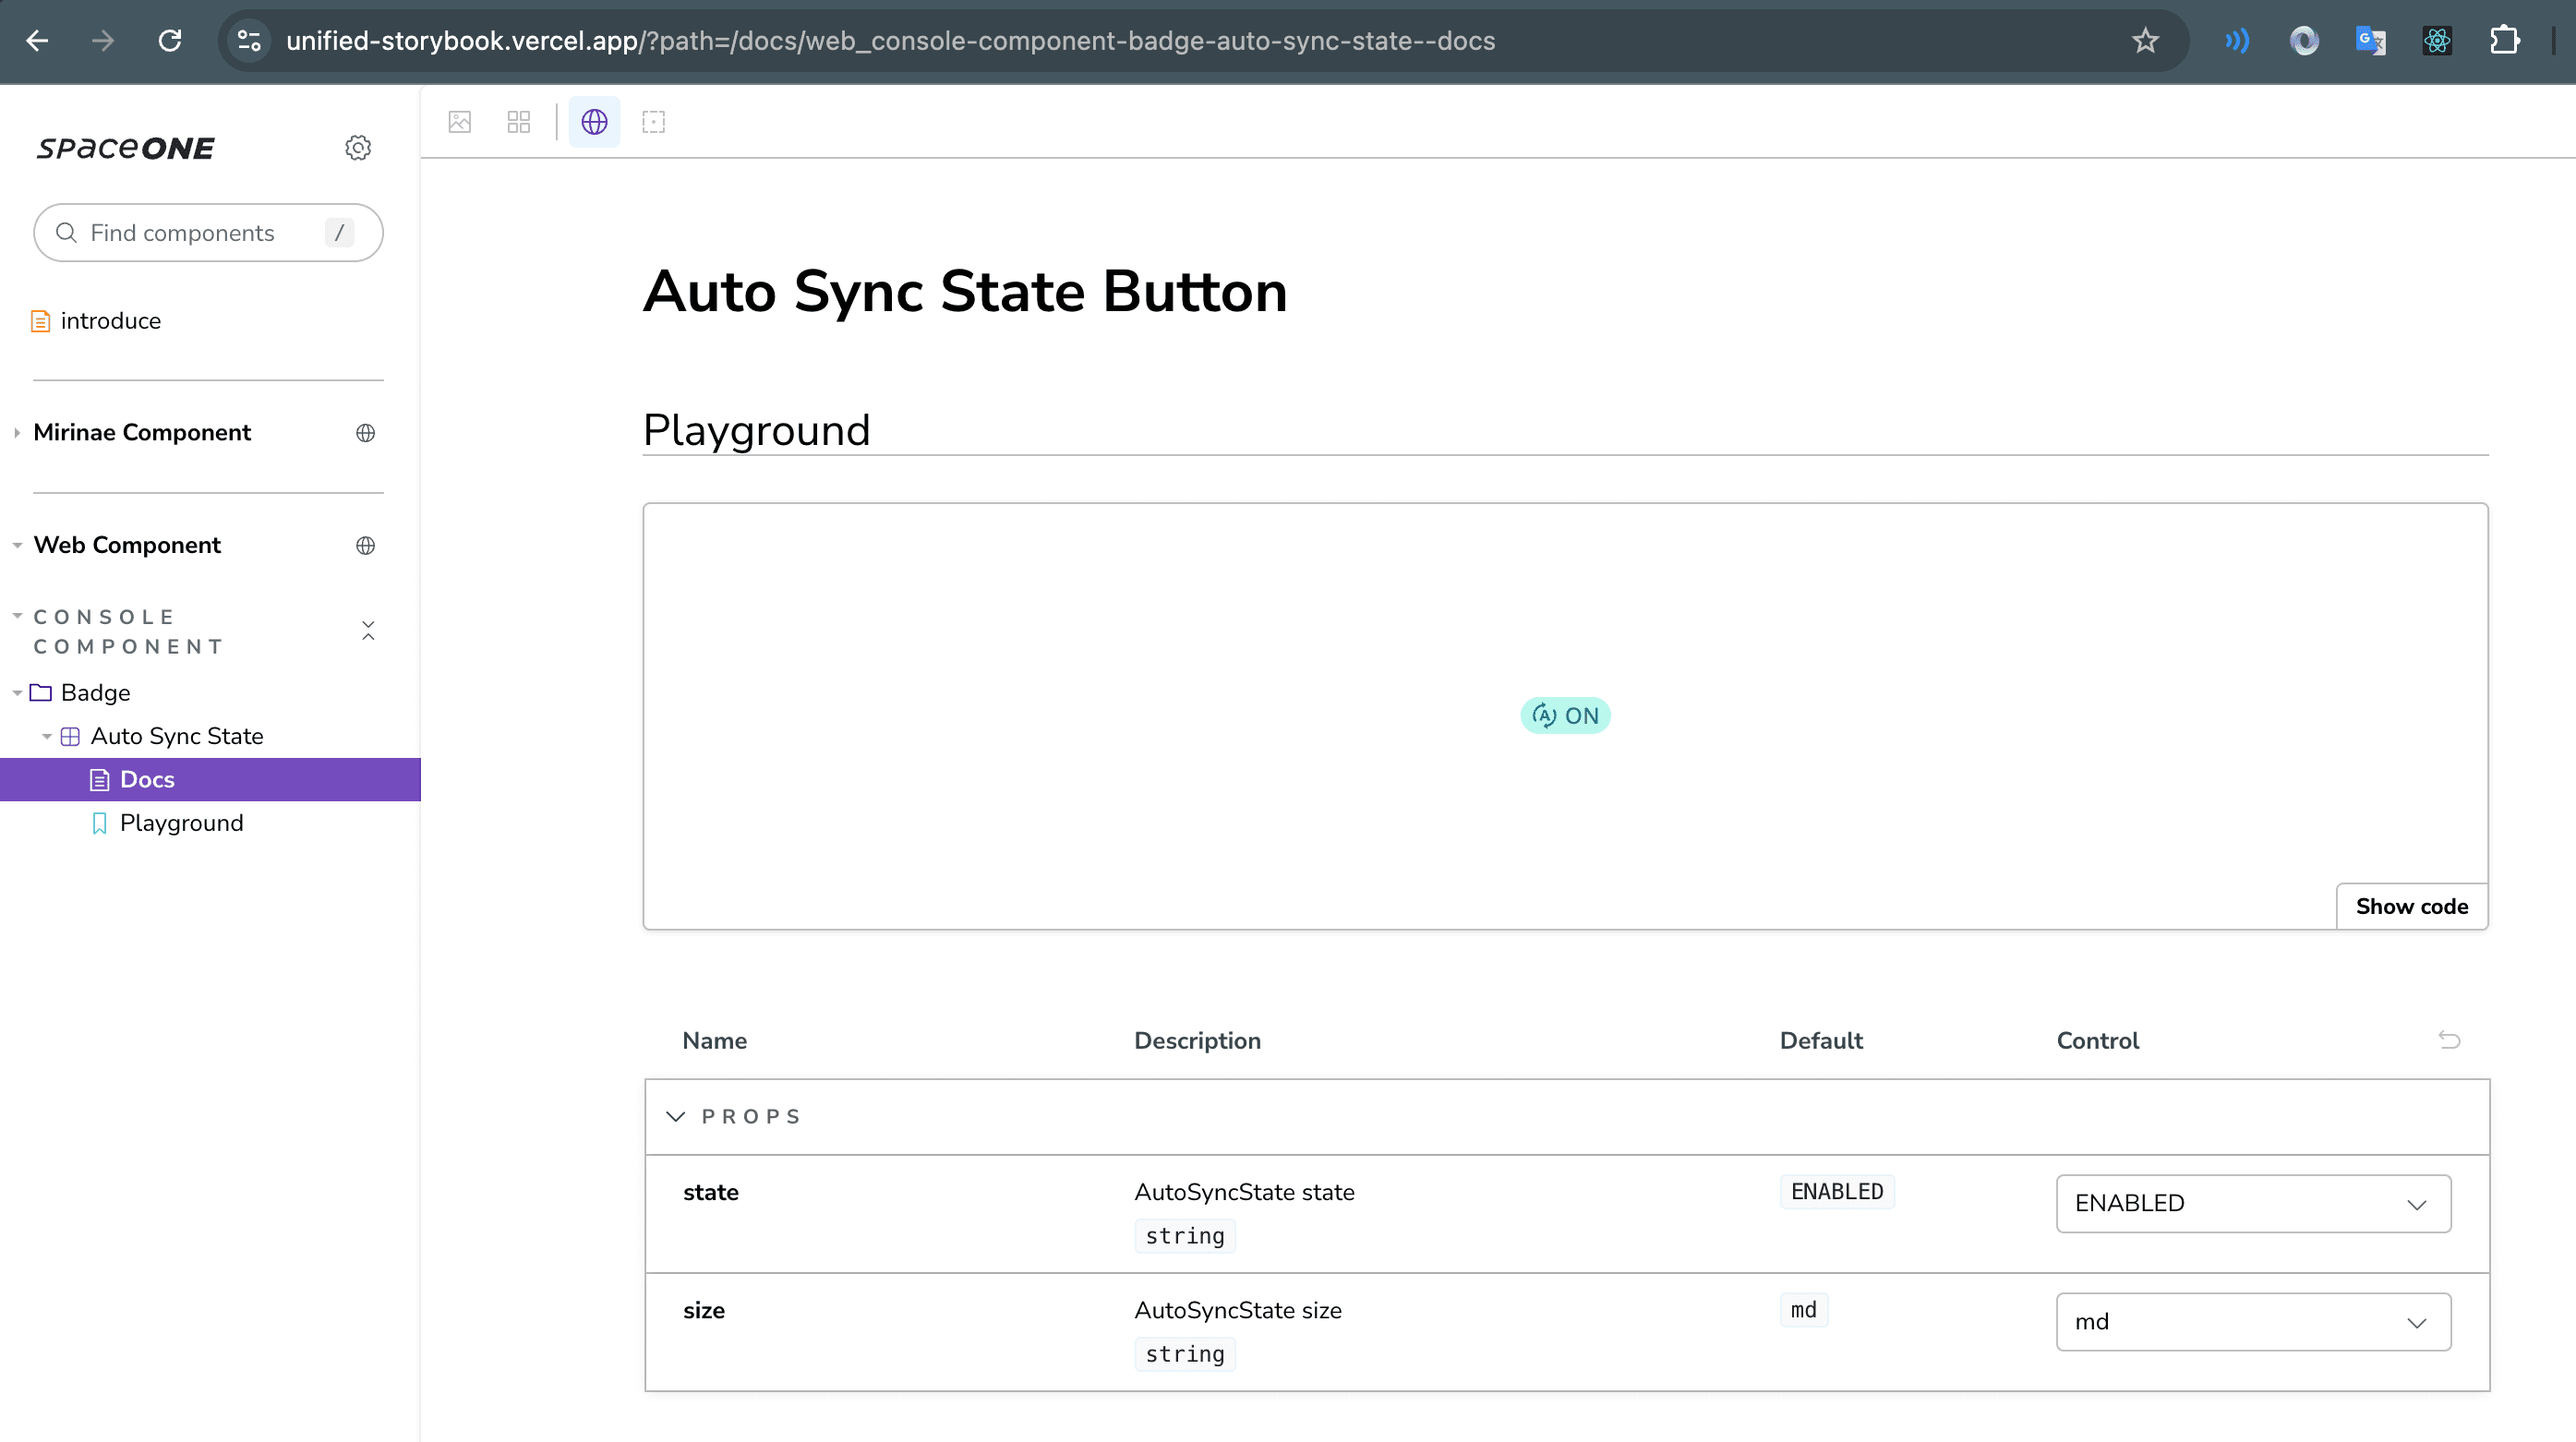Click the Auto Sync State Button title

pos(965,292)
